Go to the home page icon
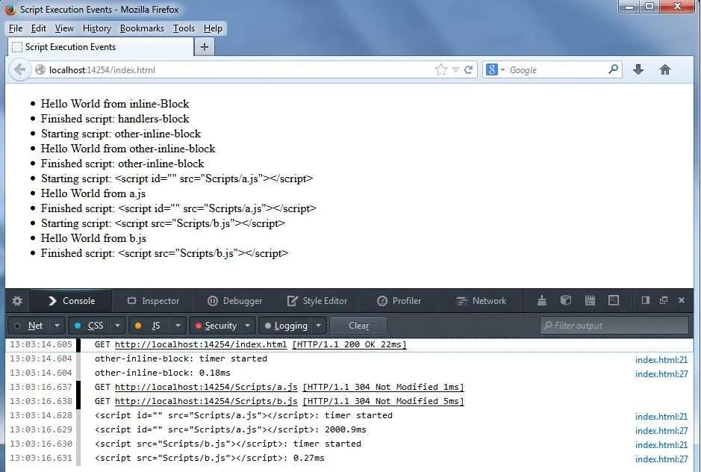Viewport: 701px width, 472px height. tap(665, 69)
